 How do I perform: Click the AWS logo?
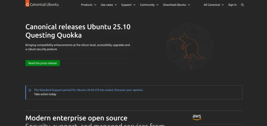point(197,117)
